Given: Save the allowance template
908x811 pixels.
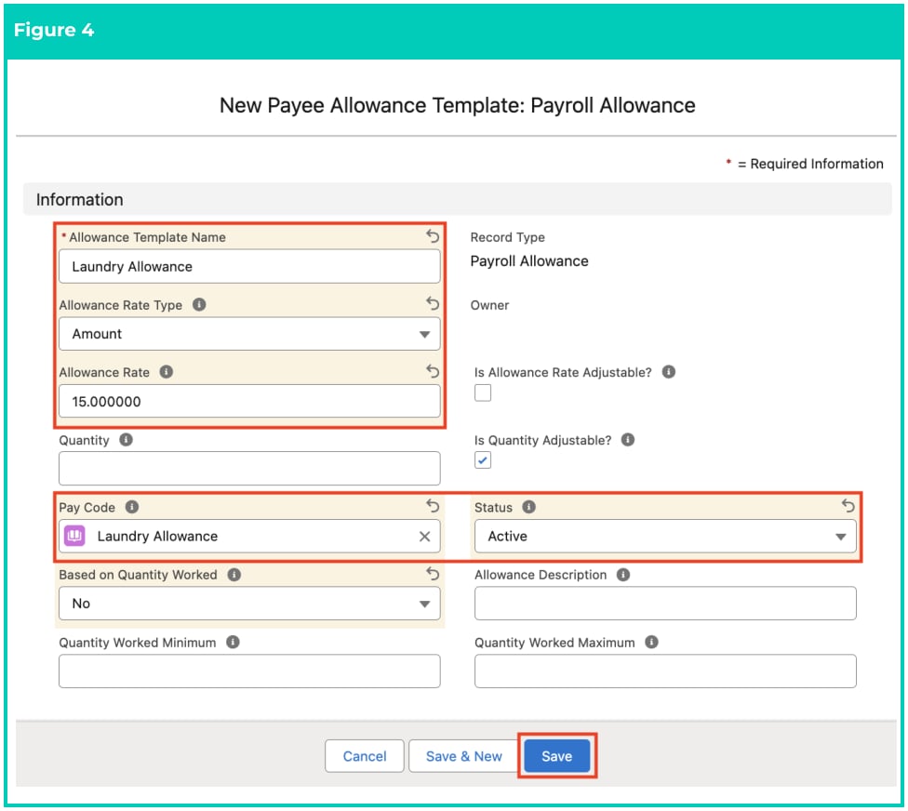Looking at the screenshot, I should (557, 756).
